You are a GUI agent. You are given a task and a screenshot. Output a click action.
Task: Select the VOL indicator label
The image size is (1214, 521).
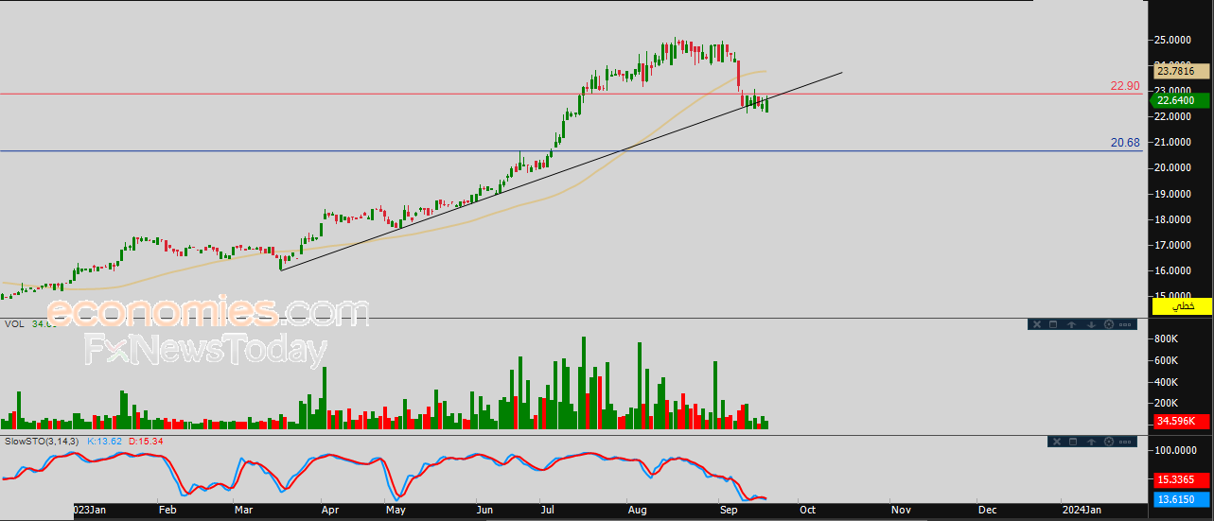pyautogui.click(x=14, y=323)
